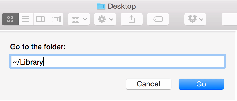Expand the Dropbox dropdown chevron
The width and height of the screenshot is (237, 101).
click(202, 19)
